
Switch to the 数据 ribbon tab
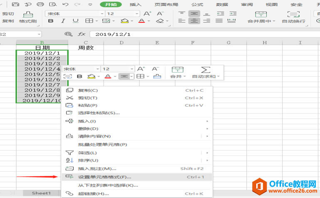[222, 5]
